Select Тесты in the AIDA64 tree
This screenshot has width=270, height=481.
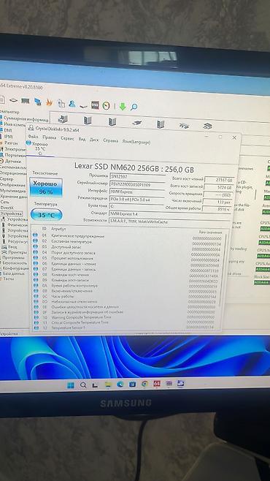9,279
